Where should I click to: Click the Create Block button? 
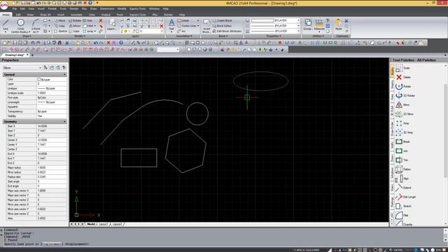point(223,20)
